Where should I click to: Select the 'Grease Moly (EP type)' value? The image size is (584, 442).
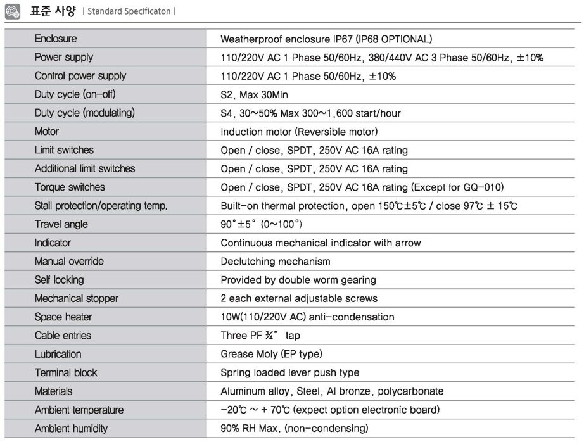coord(271,354)
